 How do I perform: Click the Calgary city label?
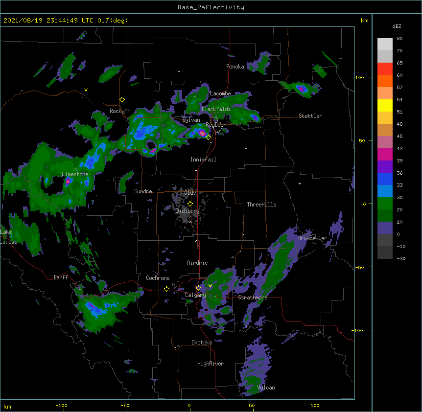pos(195,295)
